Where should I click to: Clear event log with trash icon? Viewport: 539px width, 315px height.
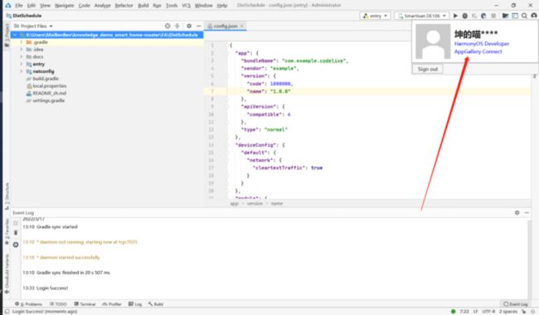(x=16, y=233)
